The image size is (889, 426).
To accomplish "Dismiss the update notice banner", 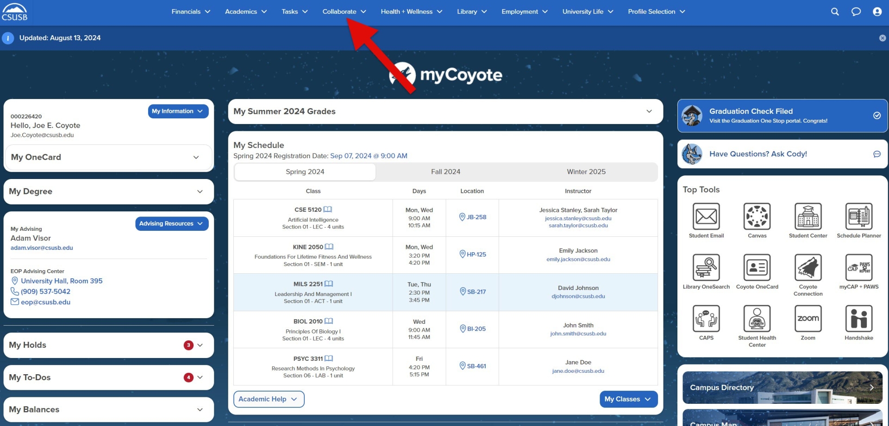I will click(x=883, y=38).
